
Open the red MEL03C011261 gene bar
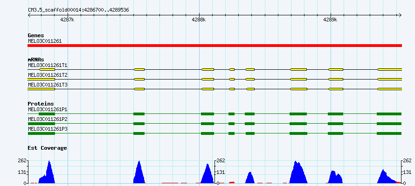(x=214, y=46)
